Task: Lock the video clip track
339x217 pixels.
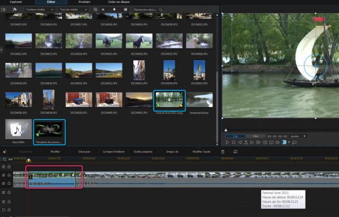Action: (9, 175)
